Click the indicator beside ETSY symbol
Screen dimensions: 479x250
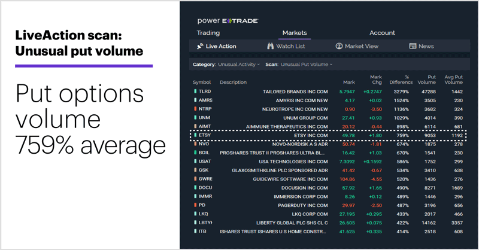[x=195, y=135]
